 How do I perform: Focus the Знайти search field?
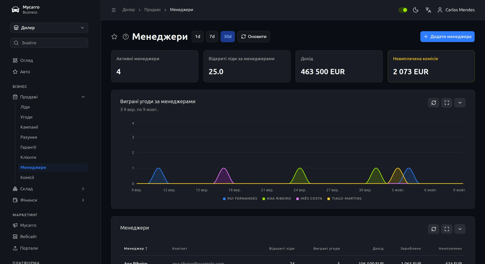(x=49, y=43)
